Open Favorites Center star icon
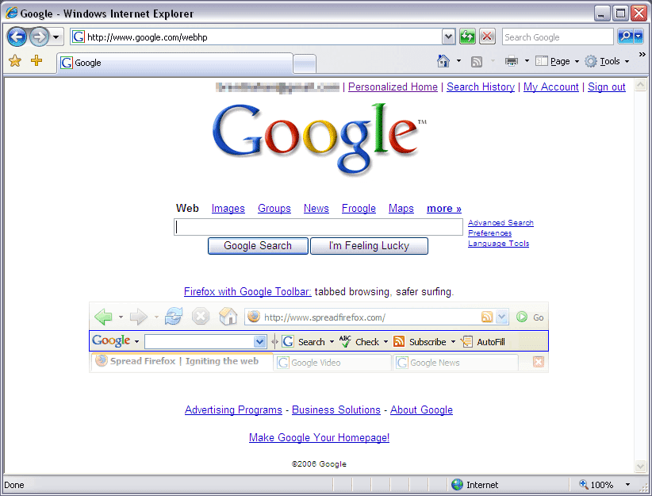Viewport: 652px width, 496px height. click(x=15, y=61)
